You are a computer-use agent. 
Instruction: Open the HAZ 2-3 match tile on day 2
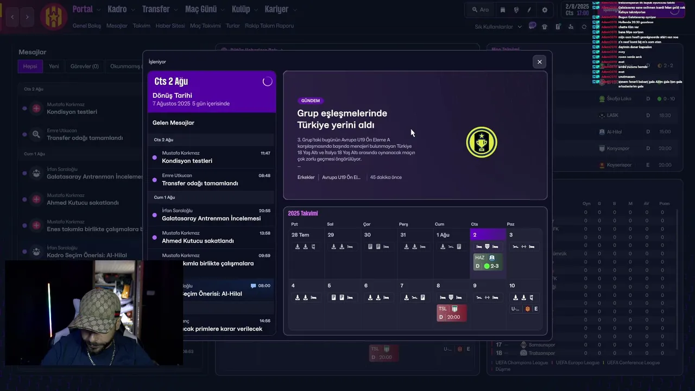488,262
